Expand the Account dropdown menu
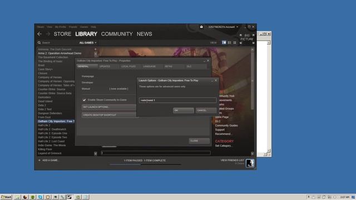 pyautogui.click(x=223, y=27)
